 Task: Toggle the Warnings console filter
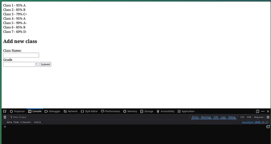tap(206, 117)
